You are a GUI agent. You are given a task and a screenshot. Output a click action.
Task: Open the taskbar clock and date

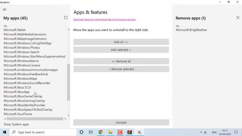point(225,132)
